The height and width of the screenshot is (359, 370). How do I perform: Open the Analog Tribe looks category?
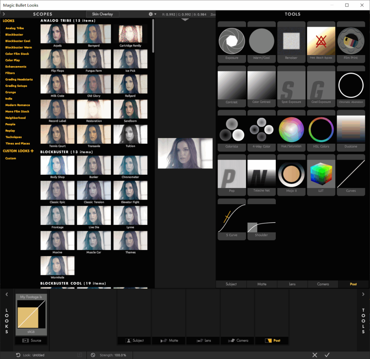pos(15,28)
